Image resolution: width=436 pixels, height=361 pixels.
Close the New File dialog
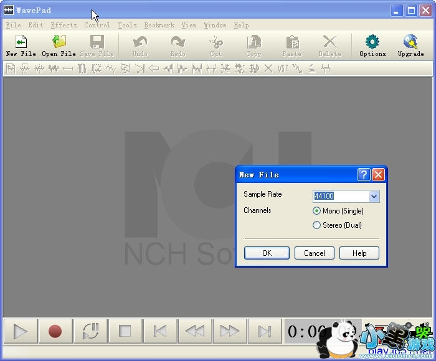tap(378, 174)
